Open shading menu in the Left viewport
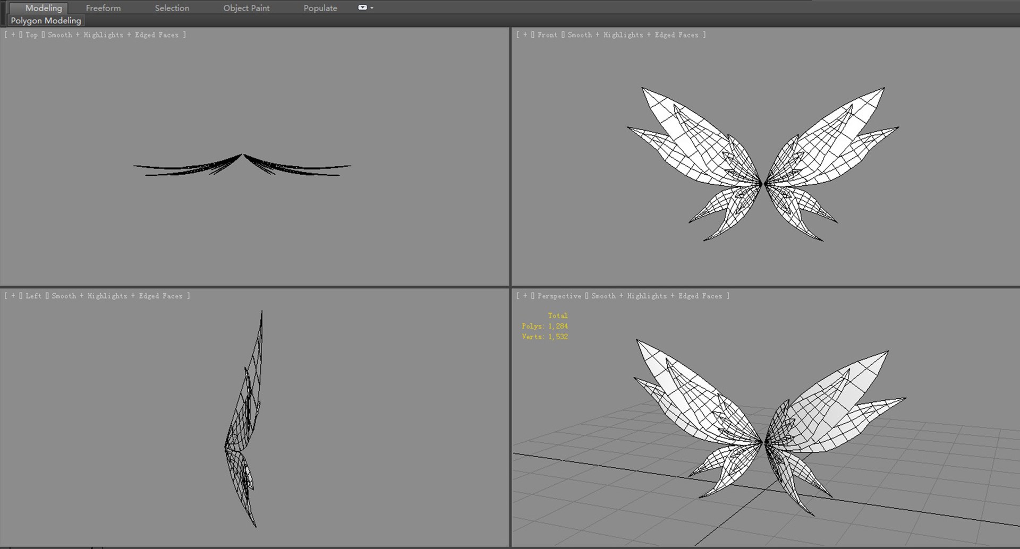The image size is (1020, 549). click(117, 296)
